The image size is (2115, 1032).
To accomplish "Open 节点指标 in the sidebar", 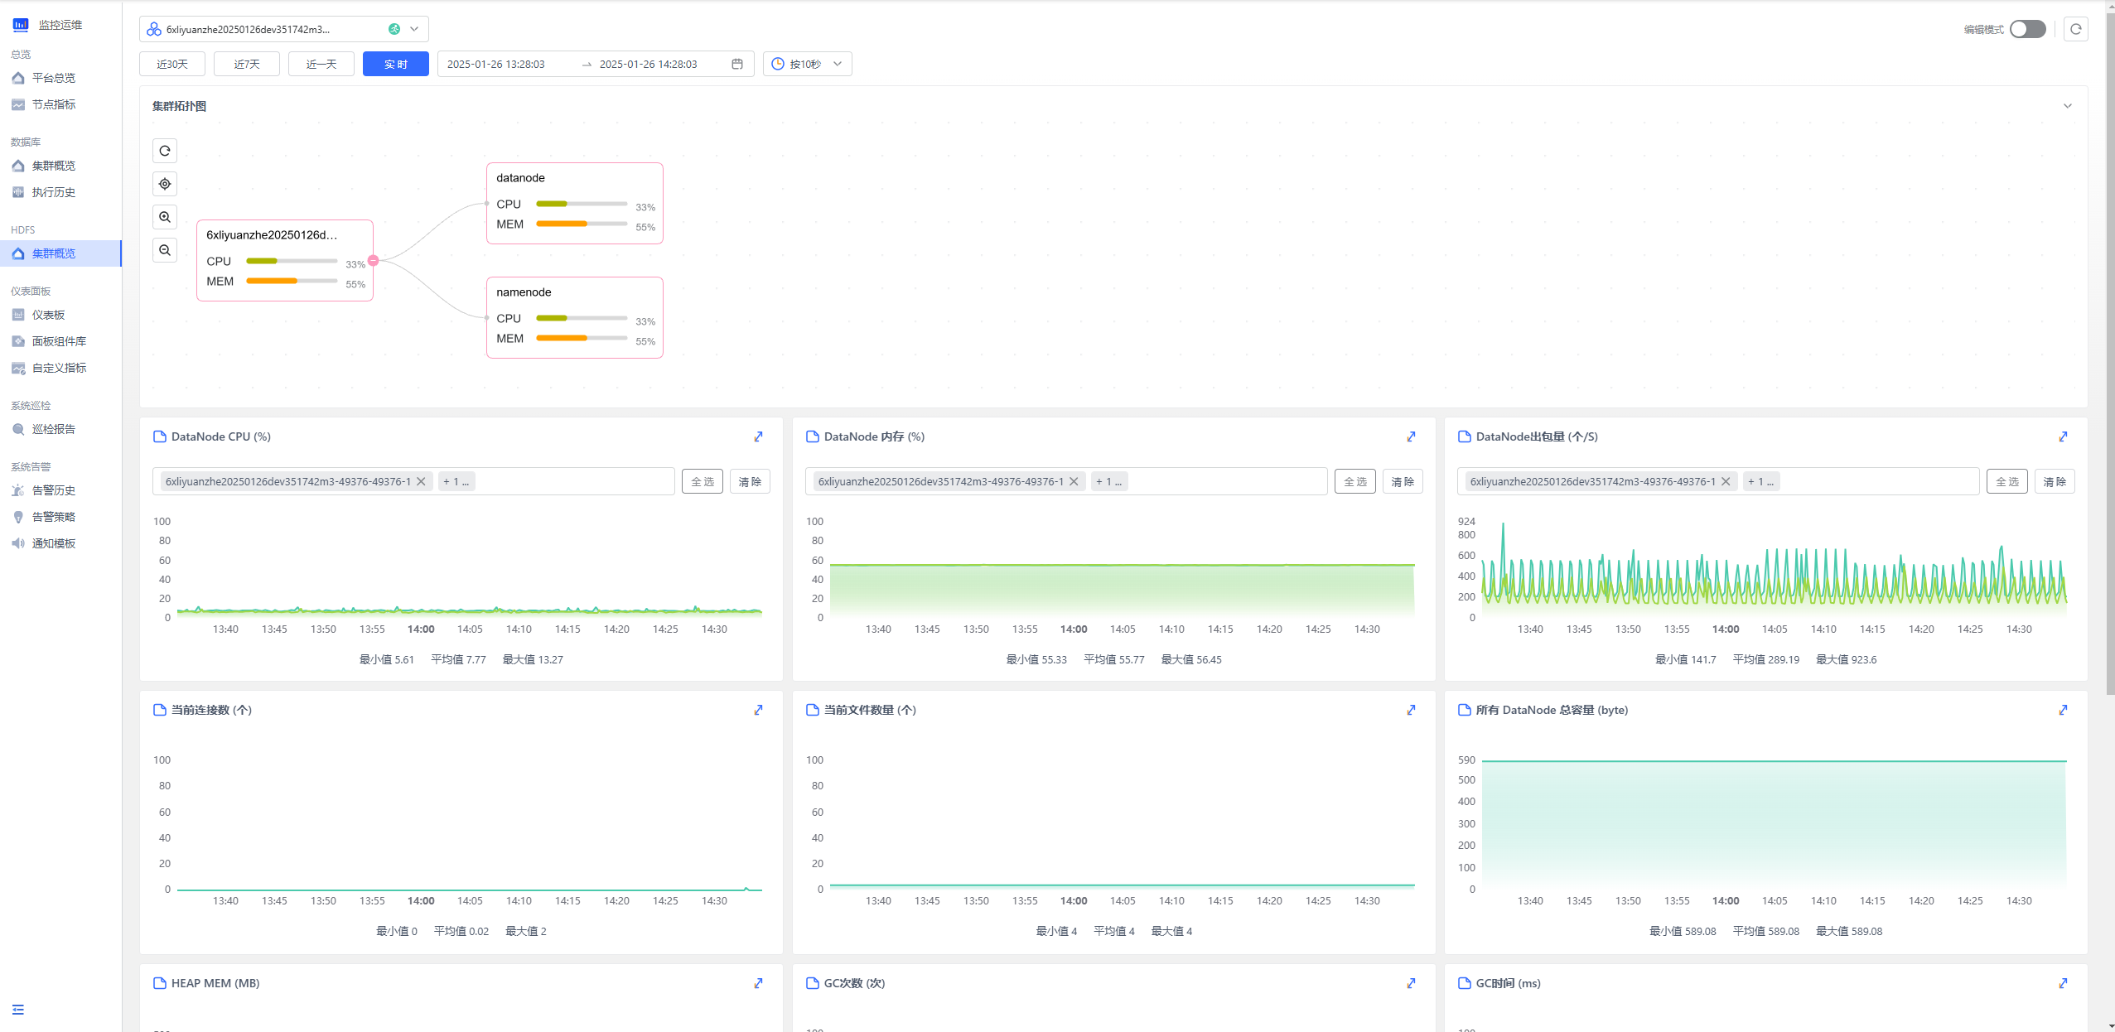I will (x=60, y=104).
